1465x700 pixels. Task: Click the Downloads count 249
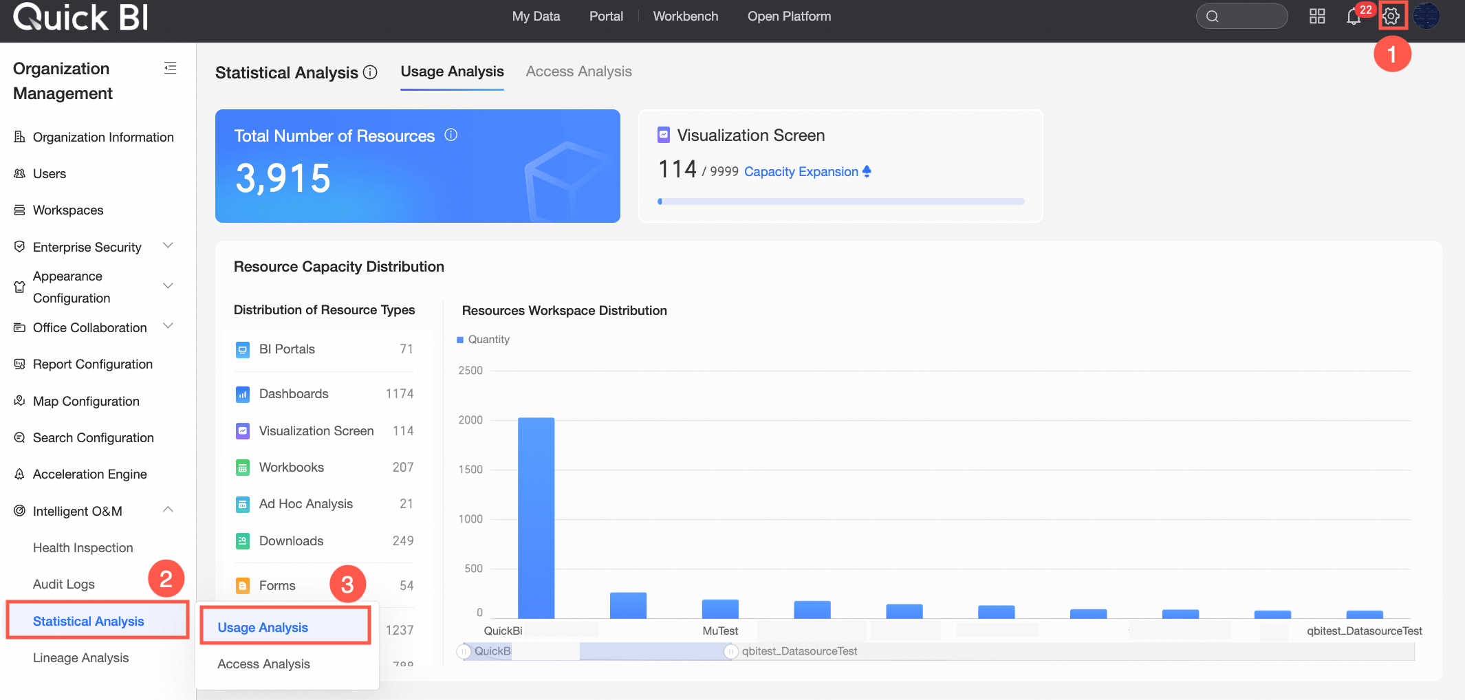(x=403, y=541)
